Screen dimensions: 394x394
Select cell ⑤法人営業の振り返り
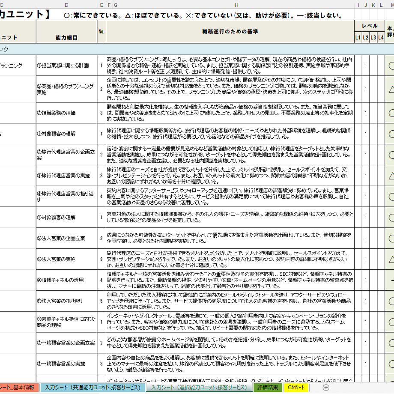click(66, 301)
